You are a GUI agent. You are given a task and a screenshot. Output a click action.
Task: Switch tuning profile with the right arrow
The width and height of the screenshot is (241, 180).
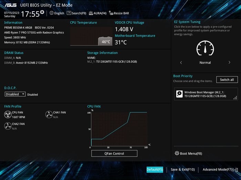(229, 62)
